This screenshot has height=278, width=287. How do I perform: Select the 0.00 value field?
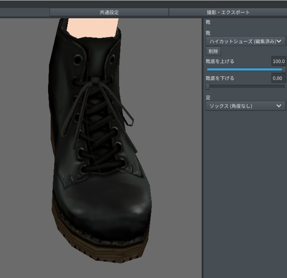pyautogui.click(x=278, y=78)
